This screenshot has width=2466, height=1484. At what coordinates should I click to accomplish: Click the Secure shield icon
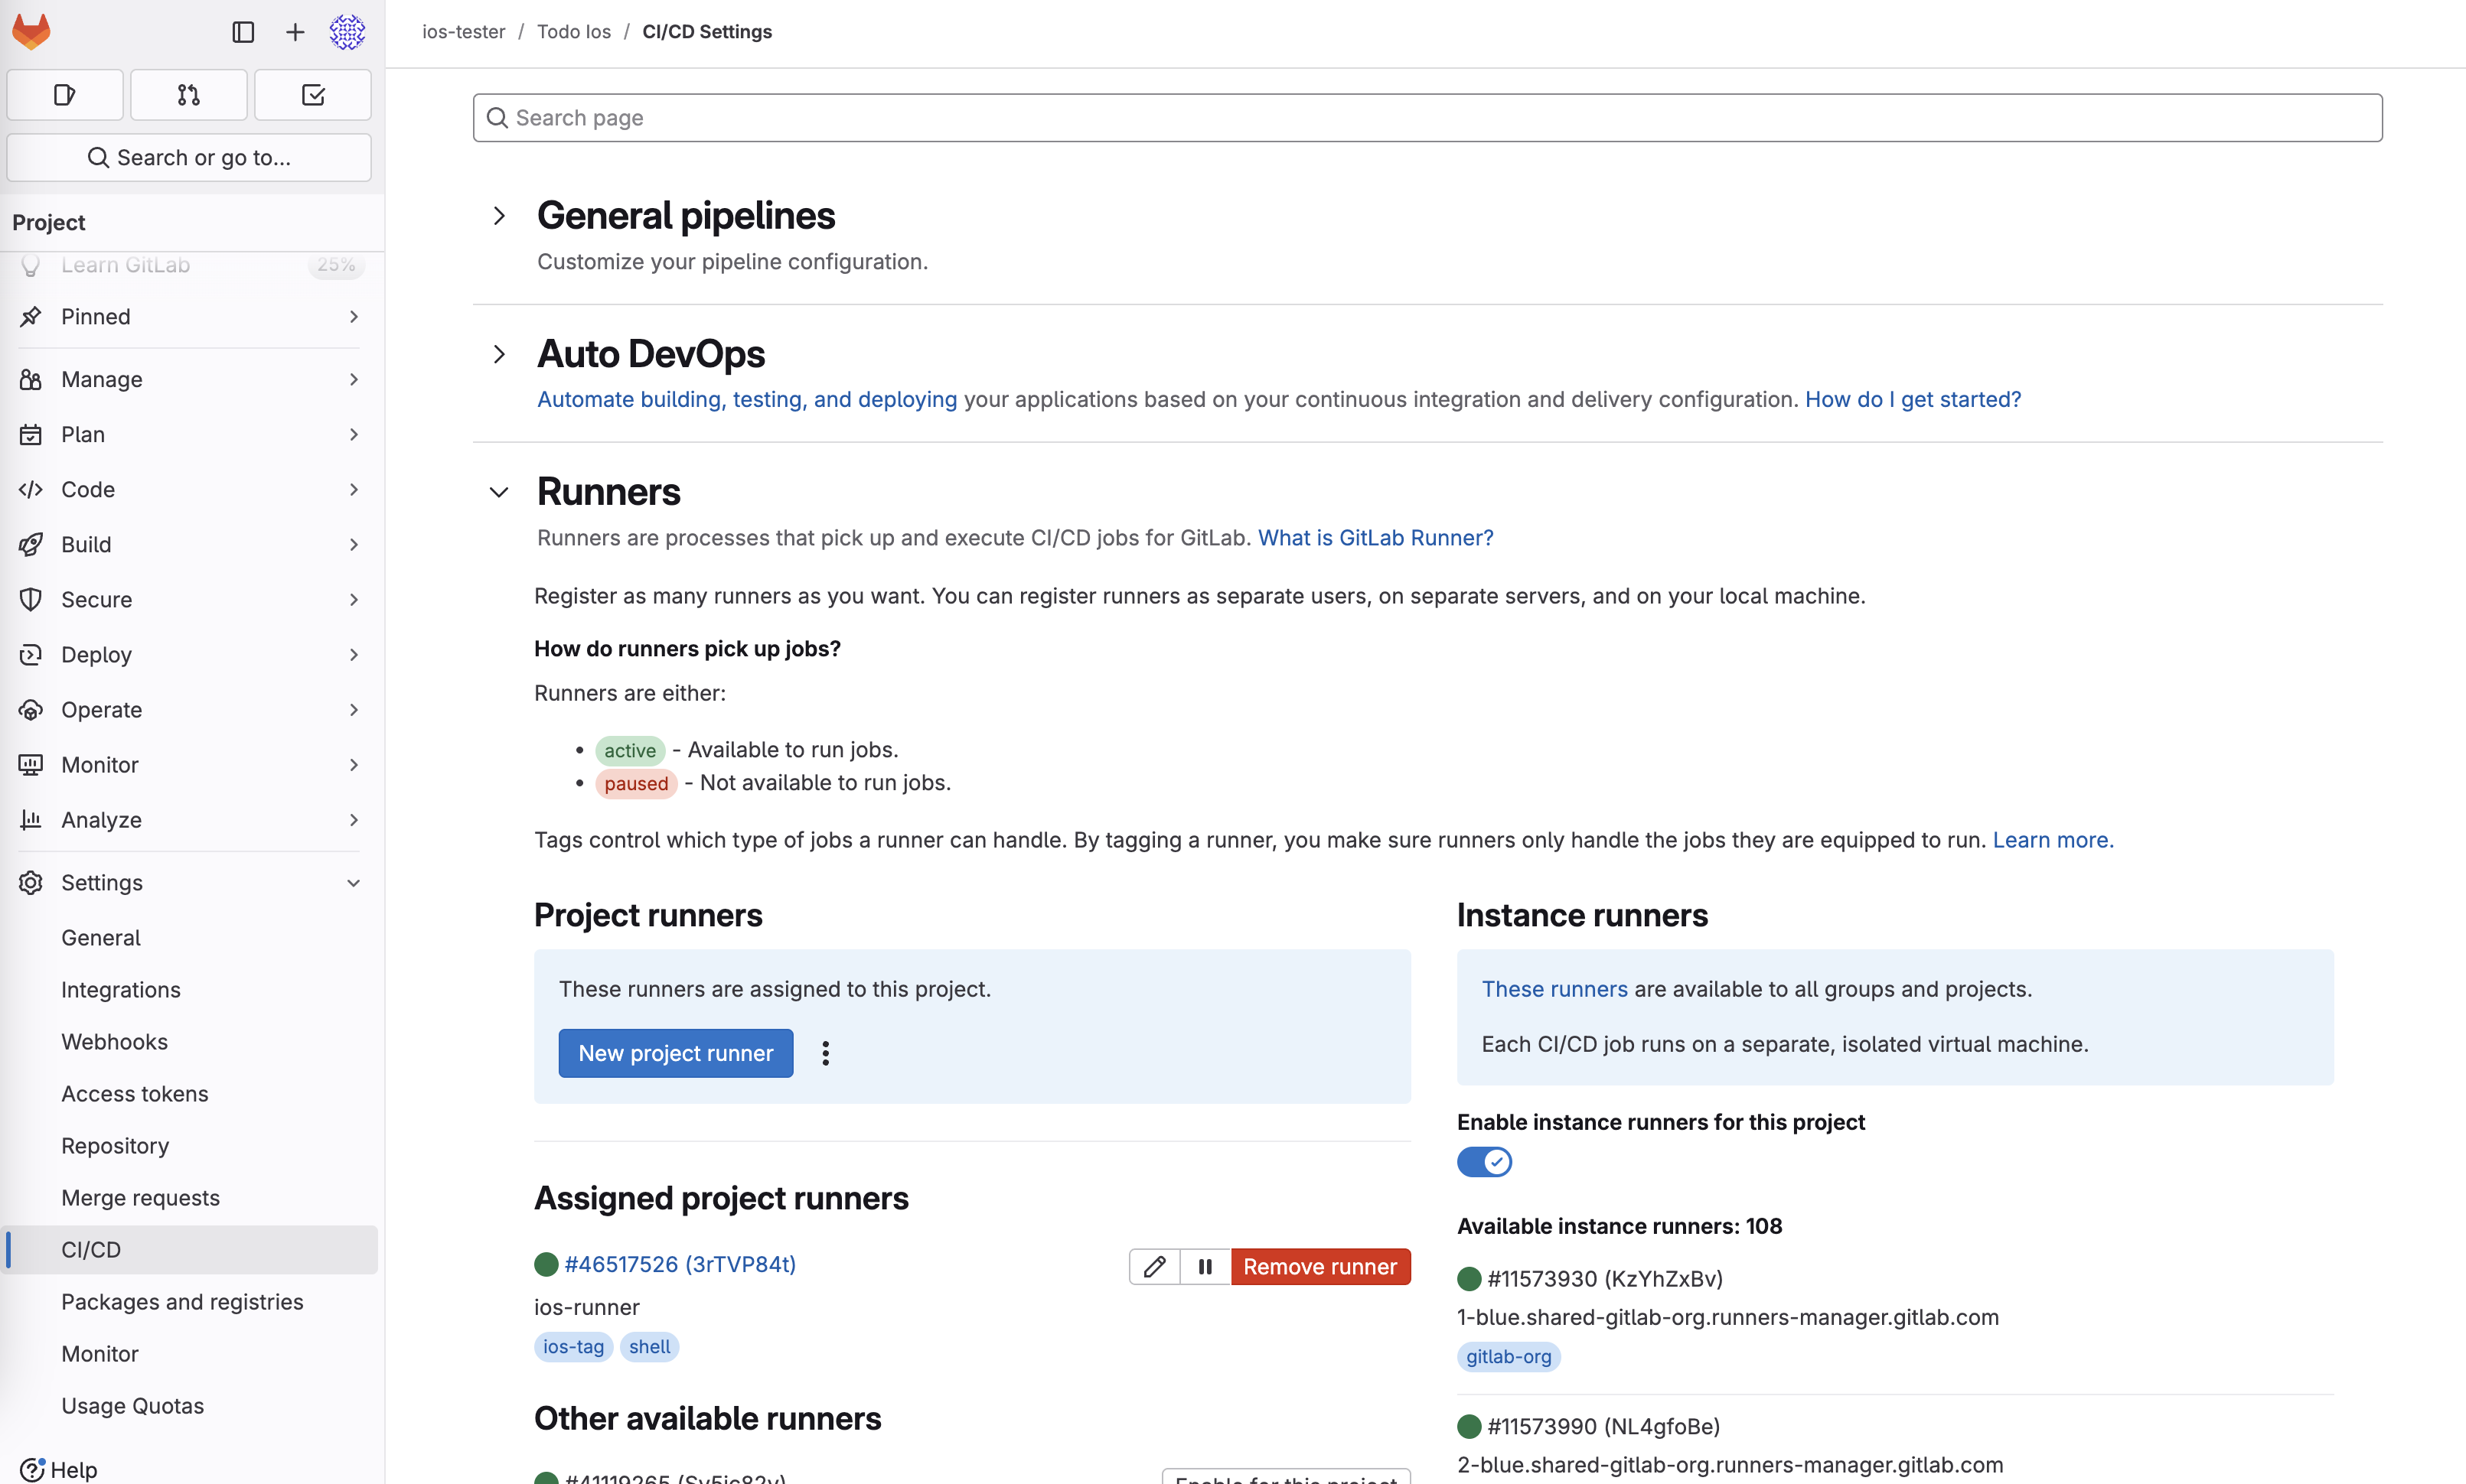click(31, 599)
